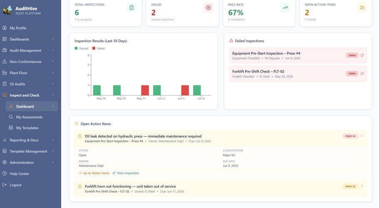Click the forklift horn item warning icon
Image resolution: width=379 pixels, height=208 pixels.
(80, 186)
